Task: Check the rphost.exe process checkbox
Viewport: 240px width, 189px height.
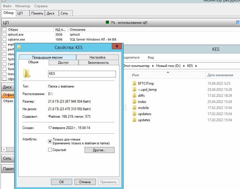Action: click(x=4, y=34)
